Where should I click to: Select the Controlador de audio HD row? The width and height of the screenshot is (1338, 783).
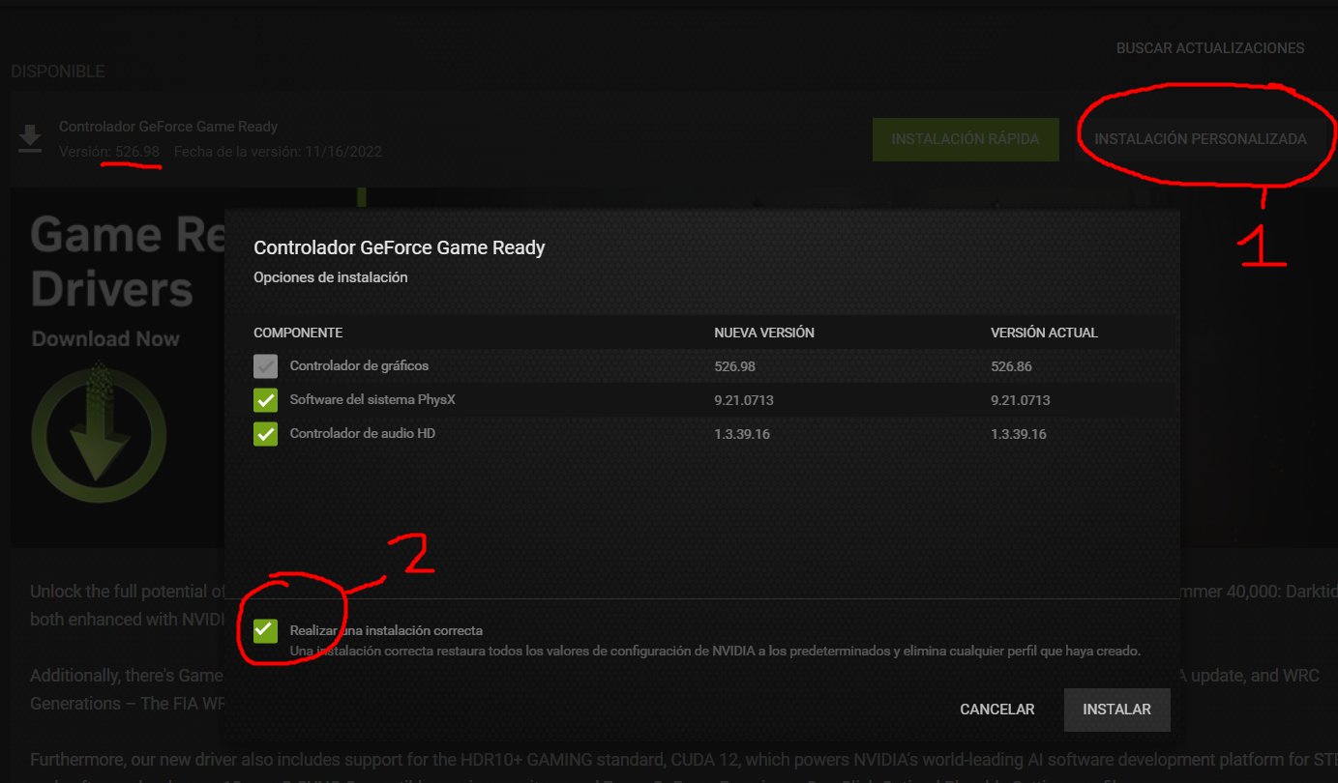coord(363,433)
